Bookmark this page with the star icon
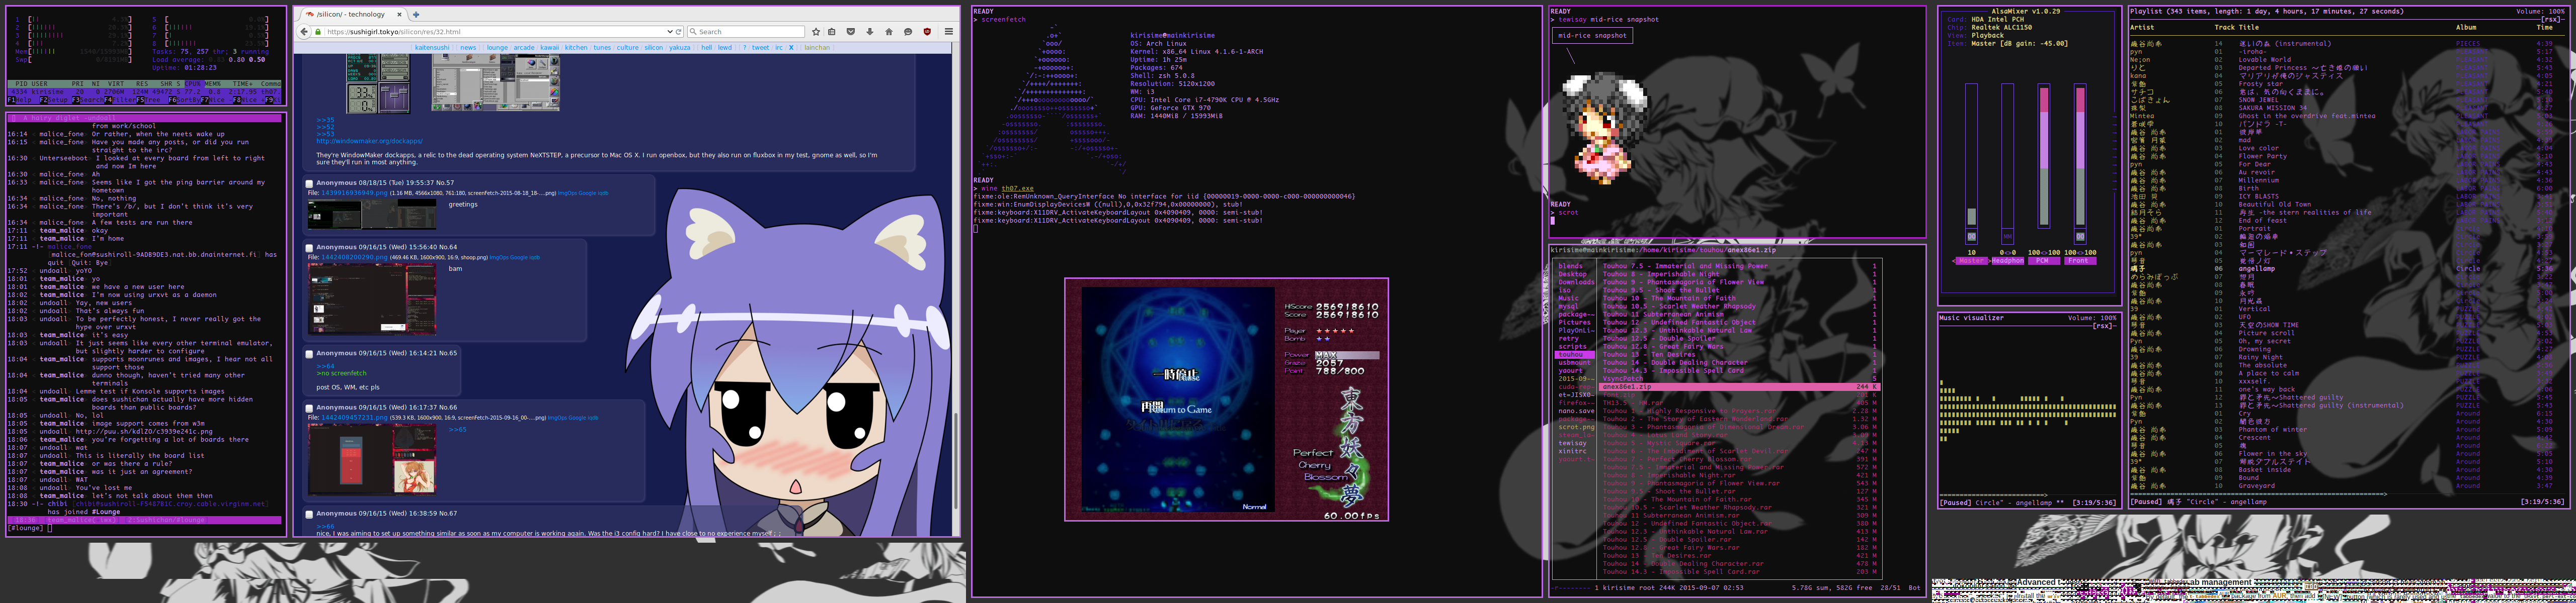The image size is (2576, 603). (x=816, y=32)
